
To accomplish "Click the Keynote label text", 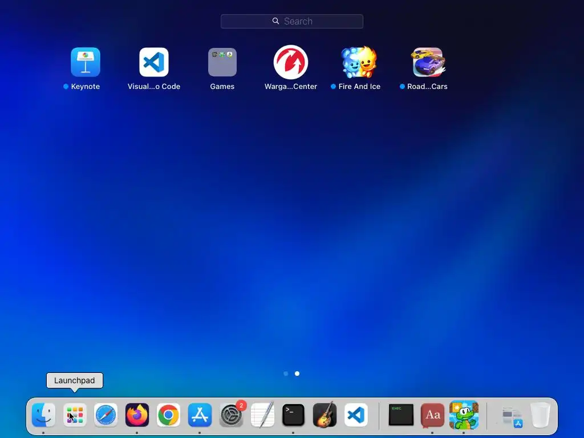I will (86, 87).
